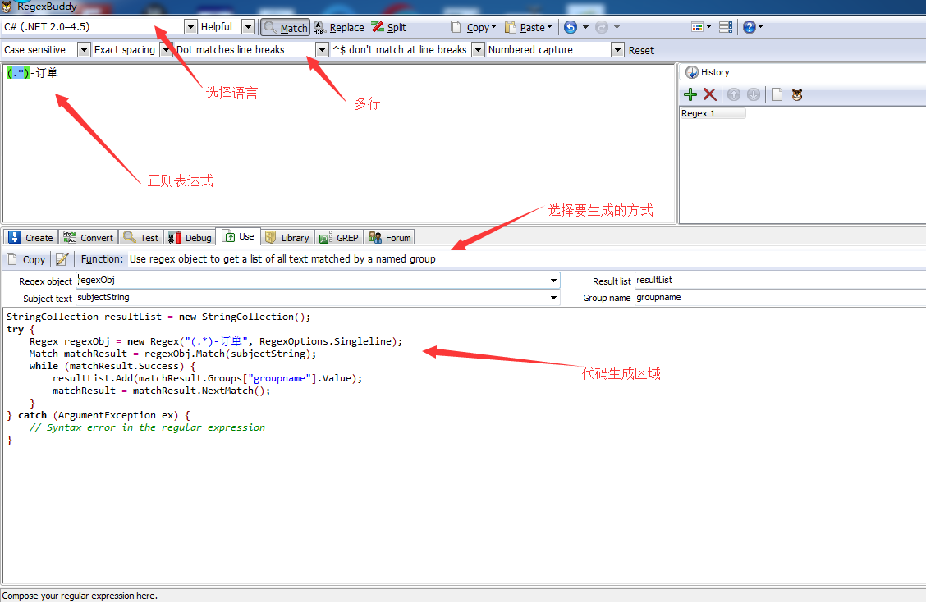Select the Use tab
Screen dimensions: 926x603
click(x=239, y=236)
